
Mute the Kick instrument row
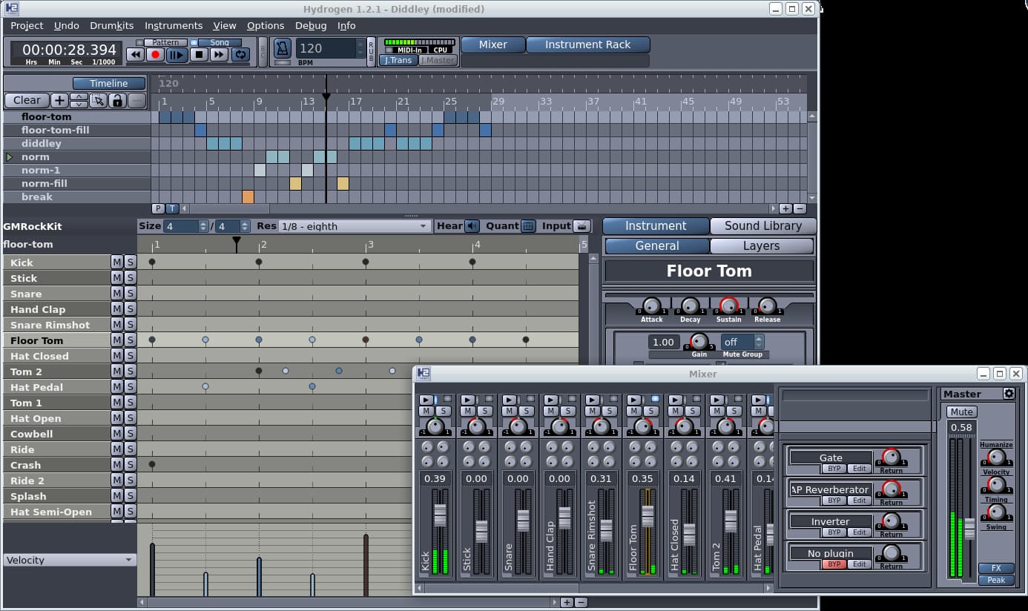tap(116, 262)
